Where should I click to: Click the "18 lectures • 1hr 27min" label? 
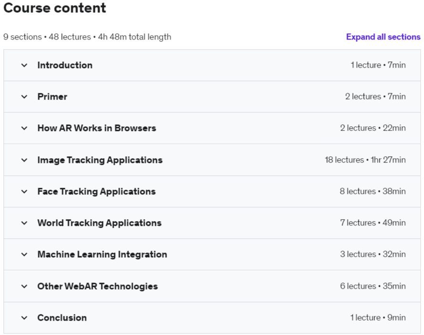tap(365, 160)
